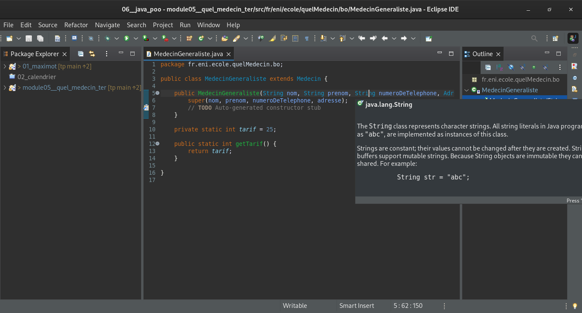
Task: Toggle alphabetical Sort in Outline view
Action: coord(499,67)
